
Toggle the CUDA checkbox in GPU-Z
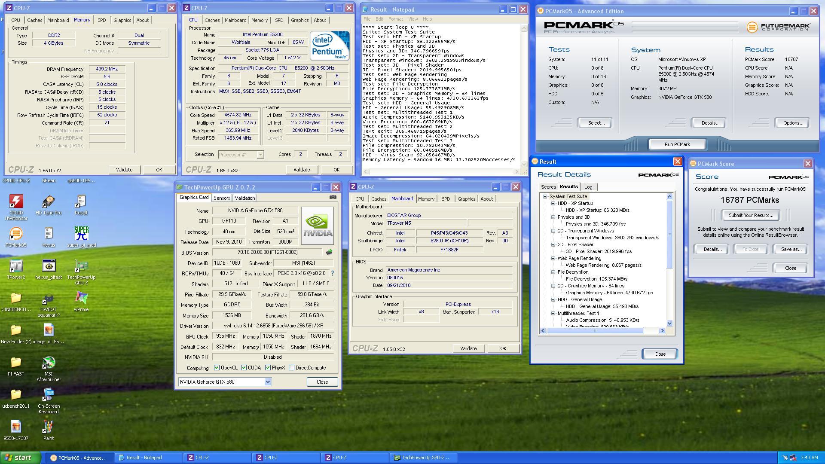(x=244, y=368)
